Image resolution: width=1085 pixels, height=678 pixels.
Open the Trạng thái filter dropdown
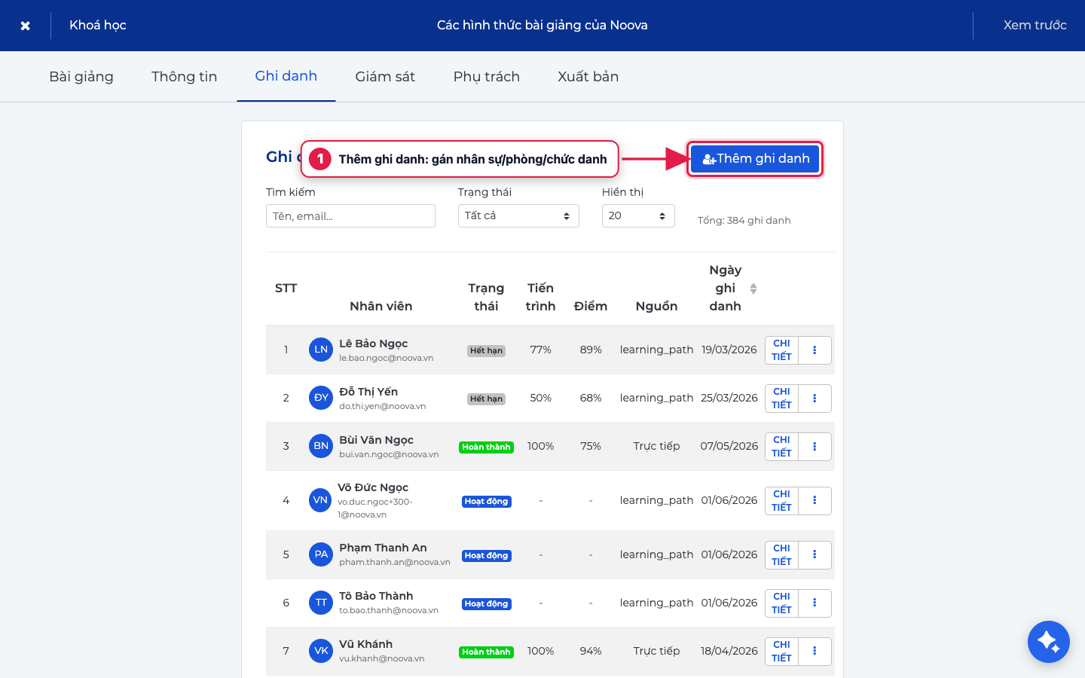click(x=518, y=216)
